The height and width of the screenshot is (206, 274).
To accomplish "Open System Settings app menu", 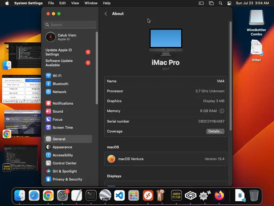I will pyautogui.click(x=28, y=3).
